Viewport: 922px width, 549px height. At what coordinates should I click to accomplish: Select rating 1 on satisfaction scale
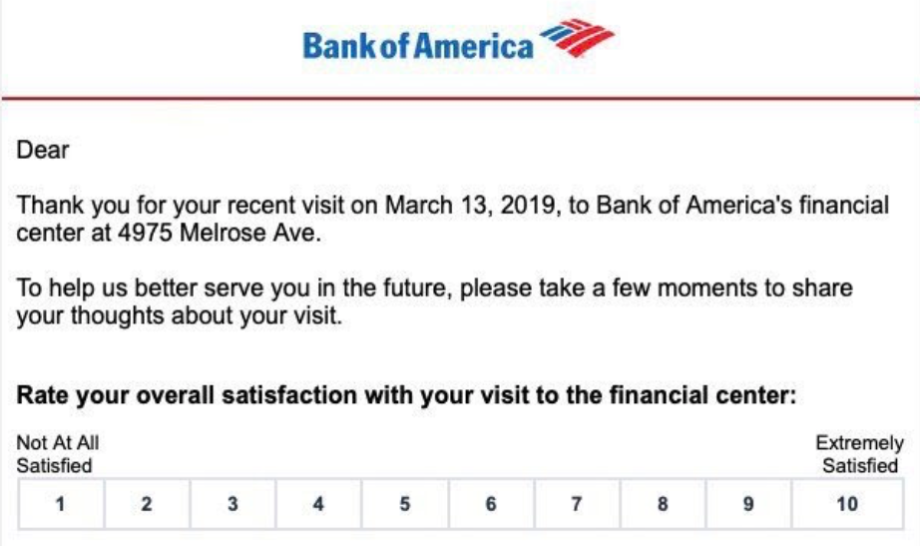coord(61,504)
